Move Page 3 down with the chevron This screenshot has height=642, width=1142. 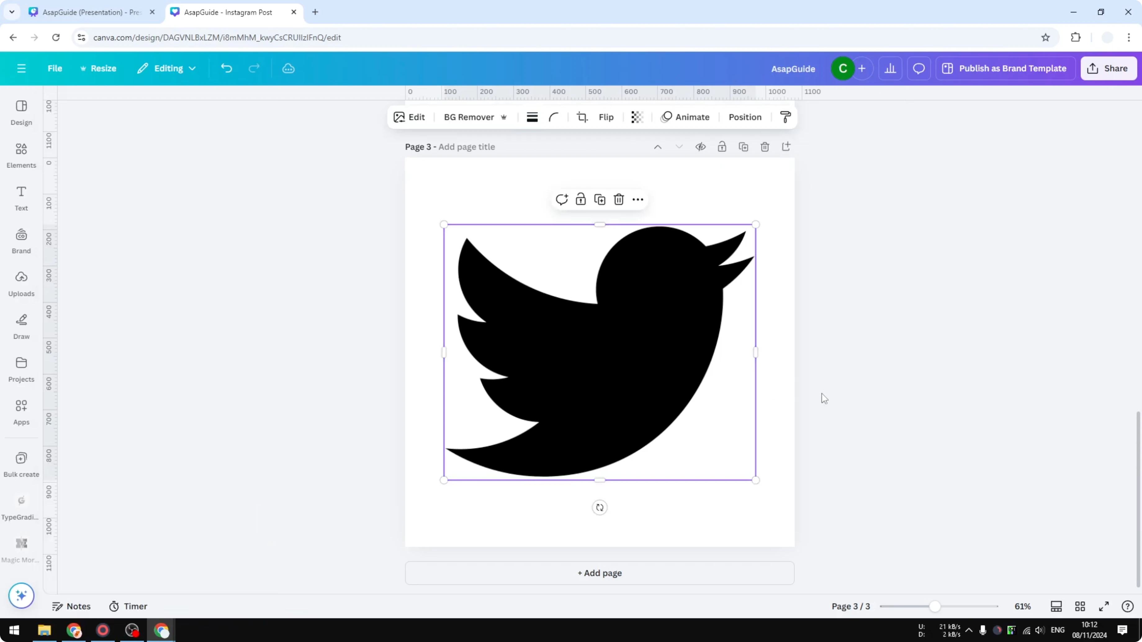(679, 146)
